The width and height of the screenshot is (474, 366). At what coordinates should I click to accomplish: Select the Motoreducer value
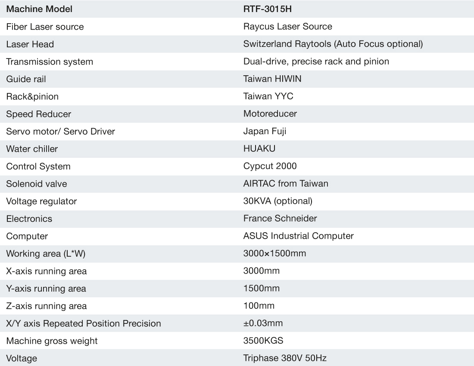click(270, 114)
